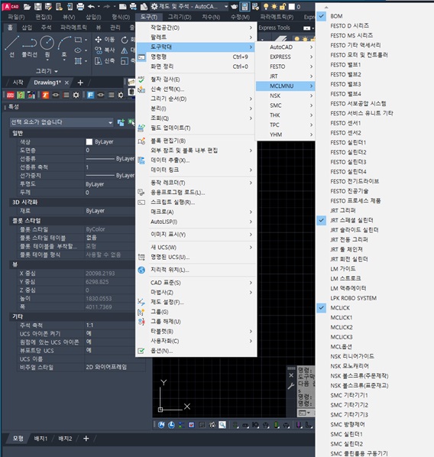Click the blue M circle icon in bottom toolbar
434x457 pixels.
click(x=161, y=425)
